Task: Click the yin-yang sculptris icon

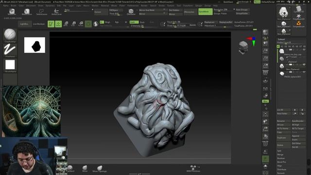Action: pos(96,24)
